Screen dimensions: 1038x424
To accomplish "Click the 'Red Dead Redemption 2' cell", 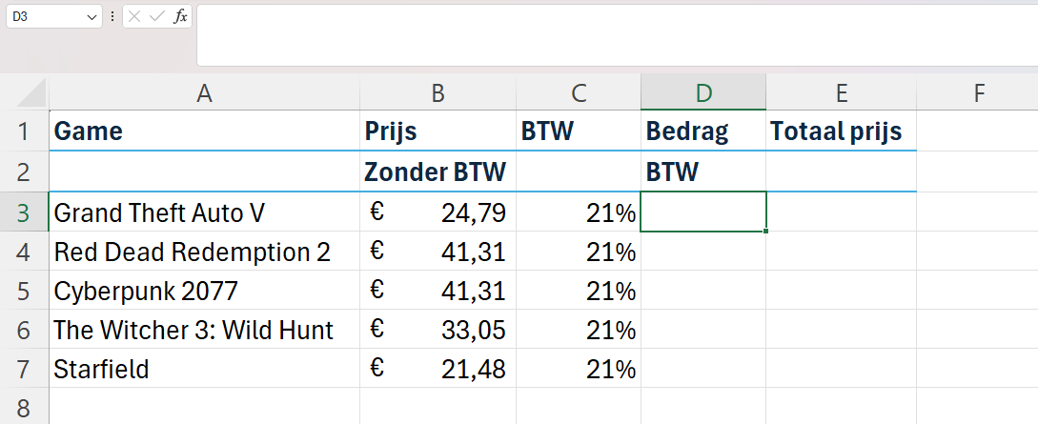I will pyautogui.click(x=205, y=252).
